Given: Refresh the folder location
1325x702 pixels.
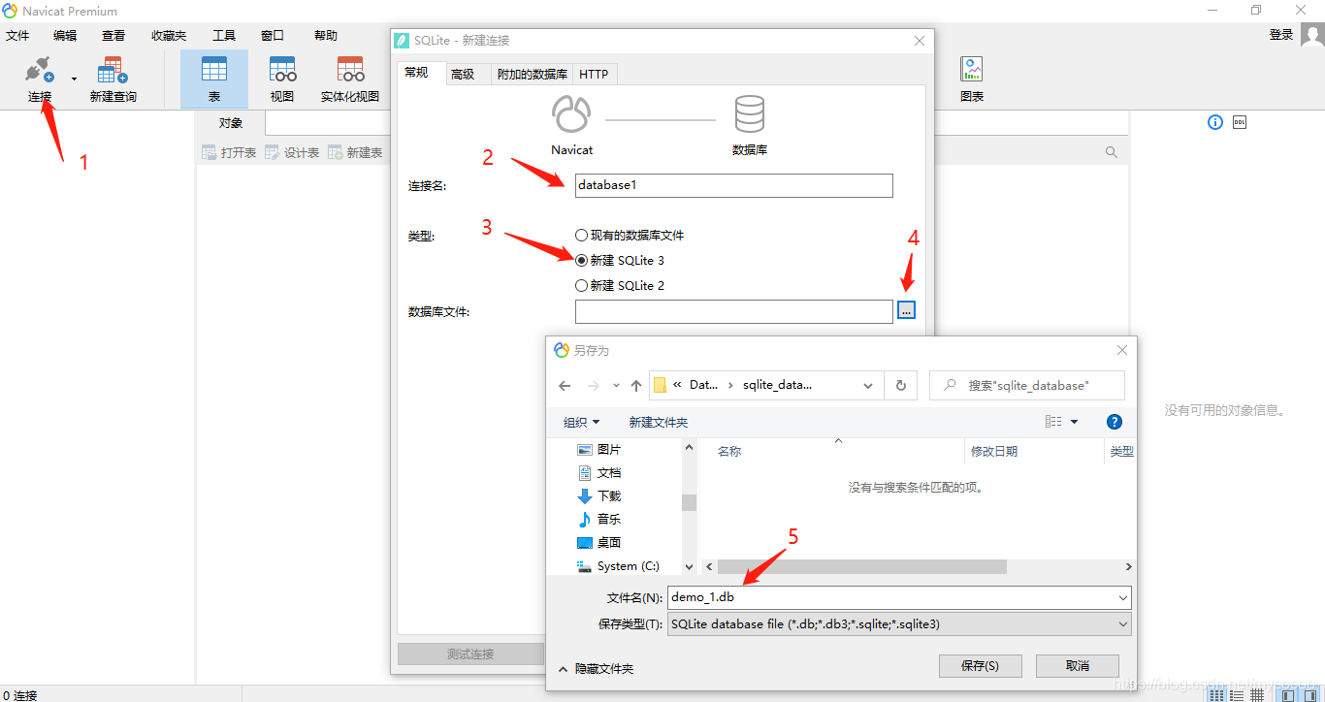Looking at the screenshot, I should pos(901,385).
